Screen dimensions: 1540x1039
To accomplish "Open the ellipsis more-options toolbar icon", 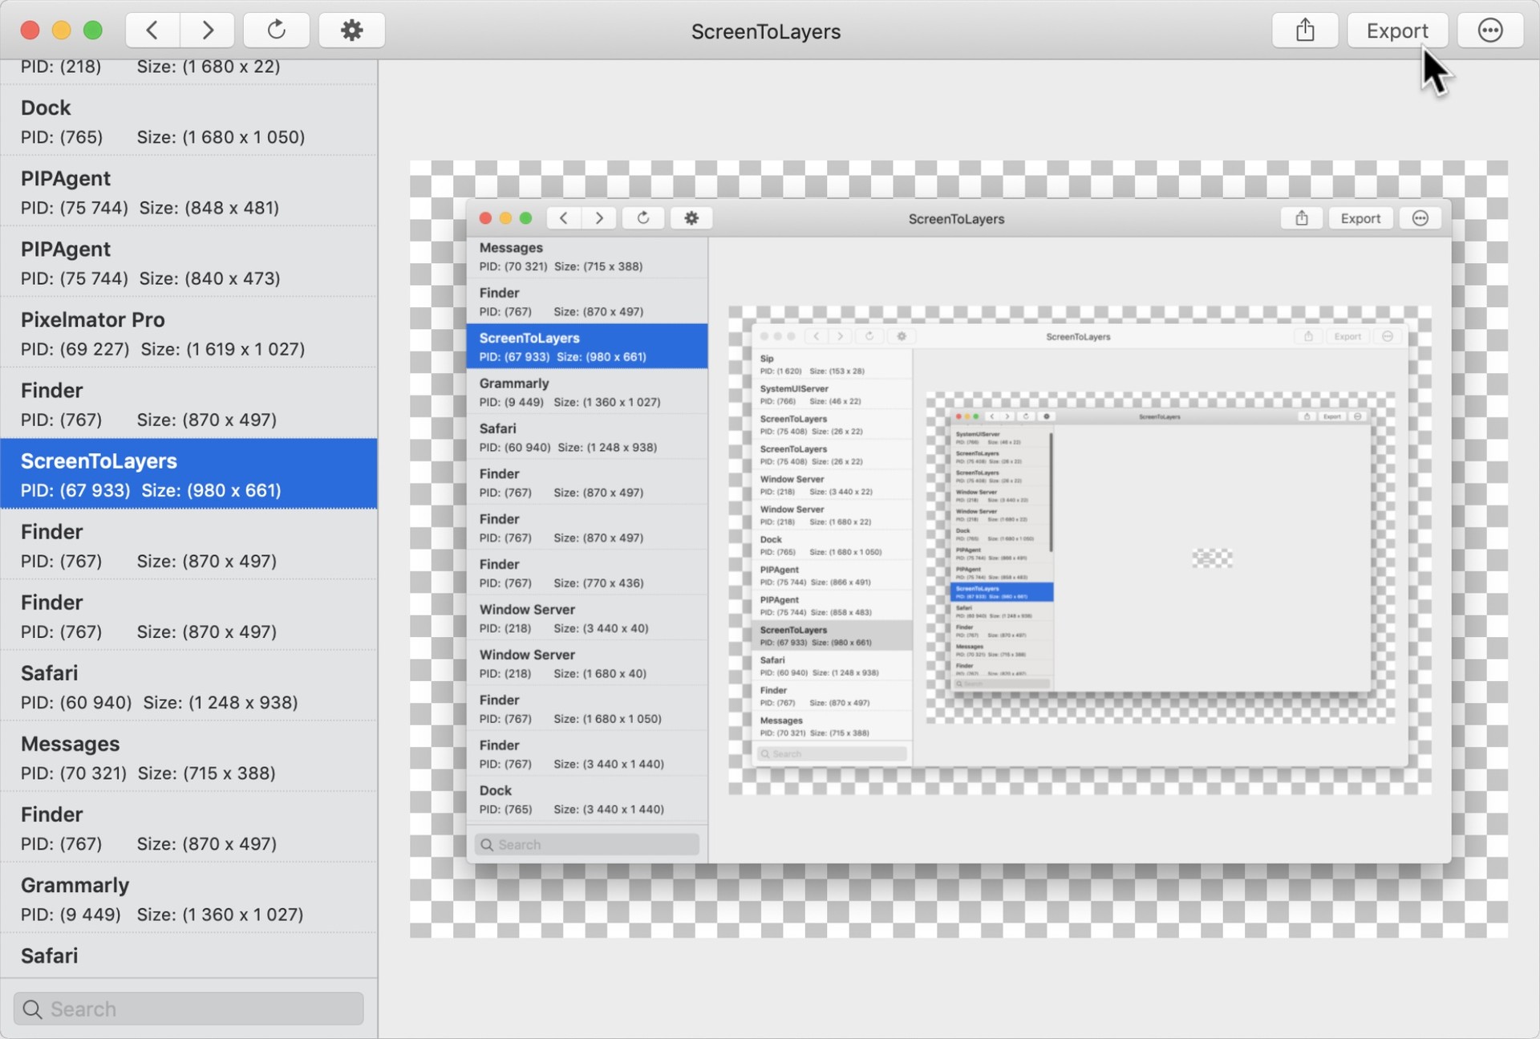I will point(1490,30).
